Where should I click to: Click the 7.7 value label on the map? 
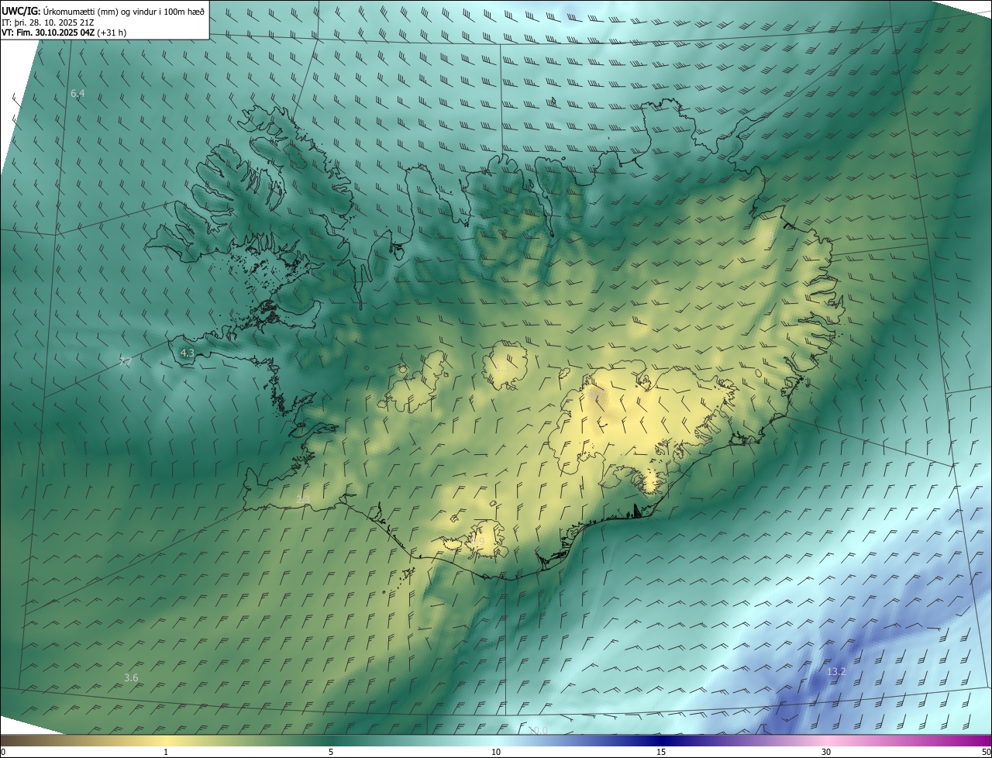[x=126, y=362]
